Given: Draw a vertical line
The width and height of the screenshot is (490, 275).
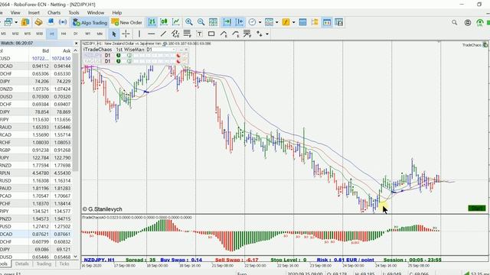Looking at the screenshot, I should 139,34.
